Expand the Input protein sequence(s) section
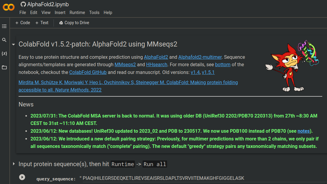Image resolution: width=327 pixels, height=184 pixels. click(x=14, y=164)
